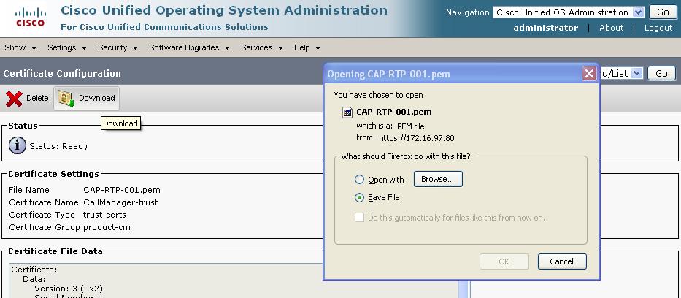681x298 pixels.
Task: Click the disabled OK button in the dialog
Action: pos(504,261)
